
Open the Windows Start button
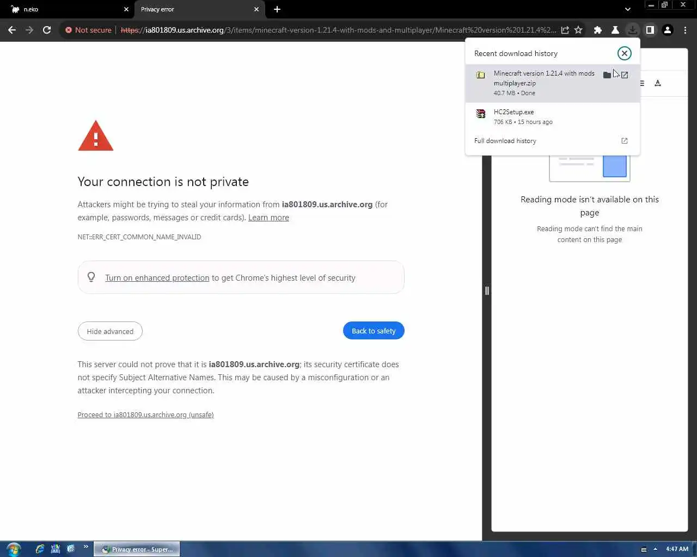[14, 549]
